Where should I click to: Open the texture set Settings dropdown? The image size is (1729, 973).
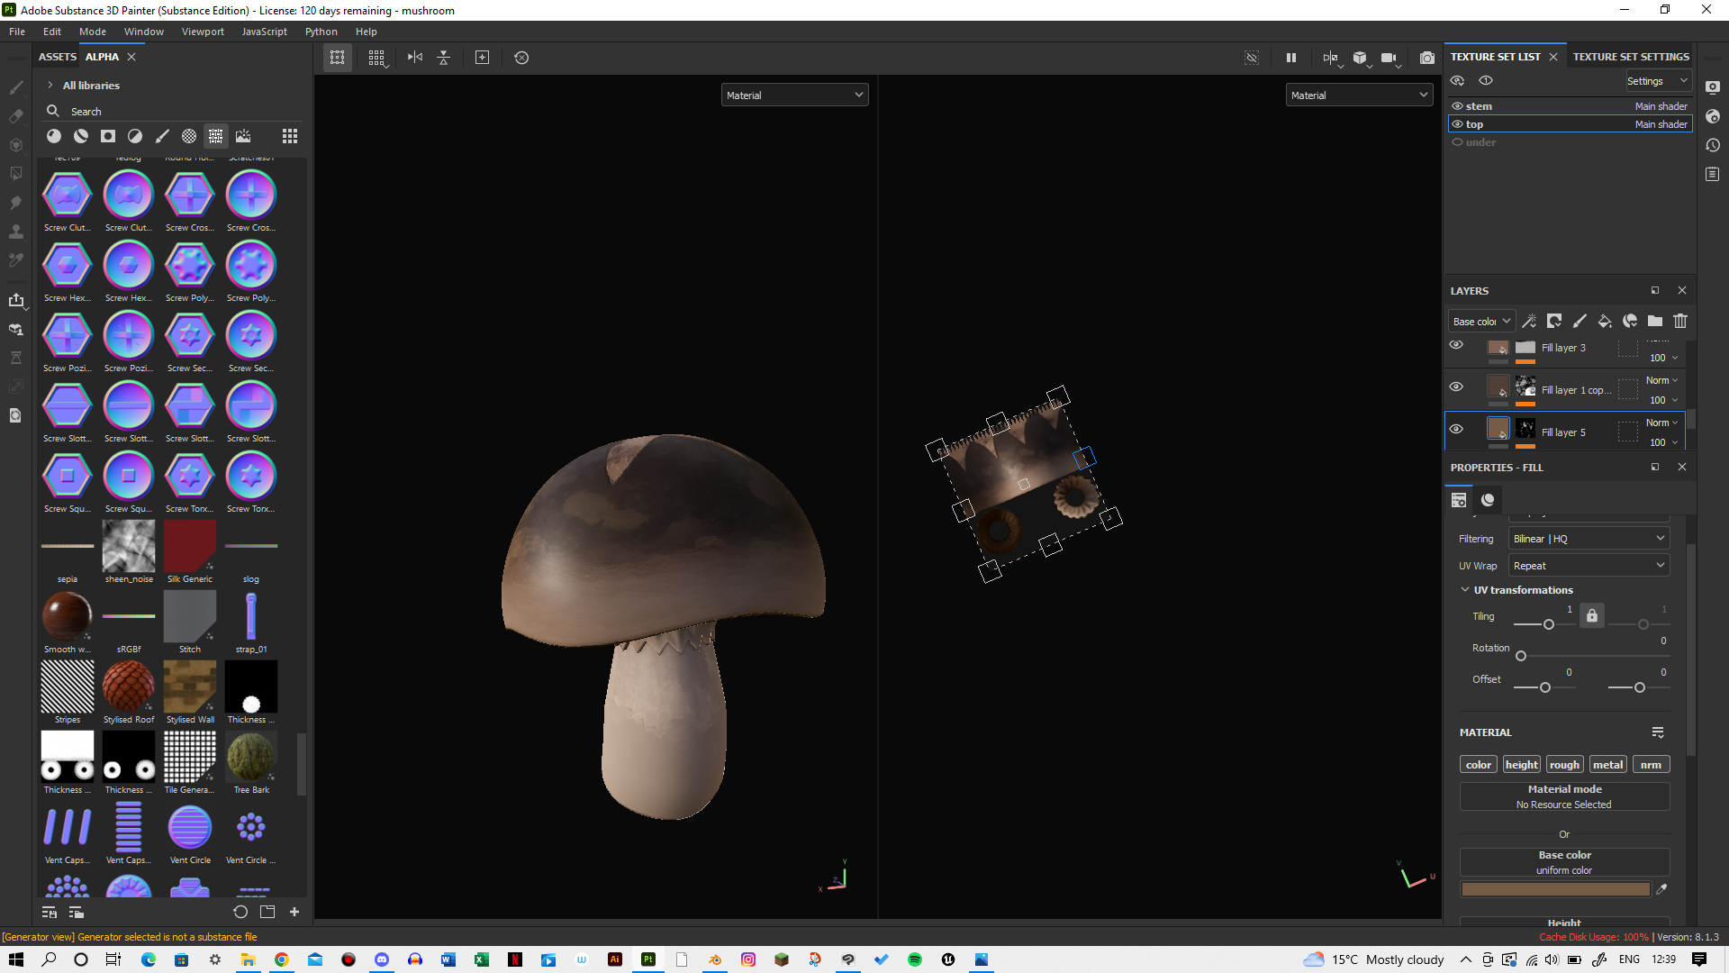[x=1658, y=81]
